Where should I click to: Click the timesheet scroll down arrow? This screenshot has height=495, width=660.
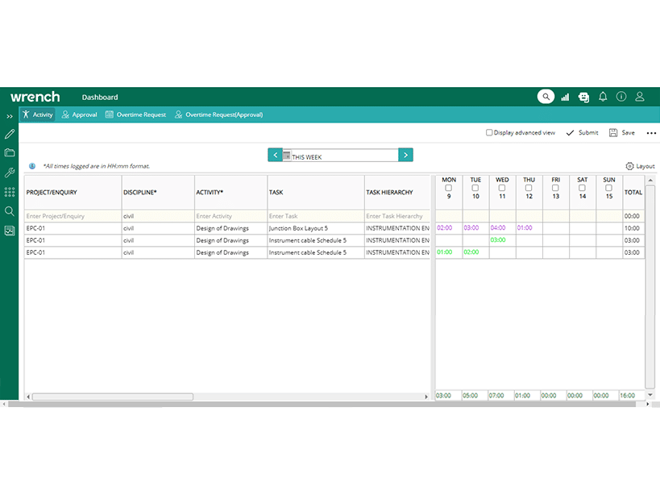[x=650, y=395]
